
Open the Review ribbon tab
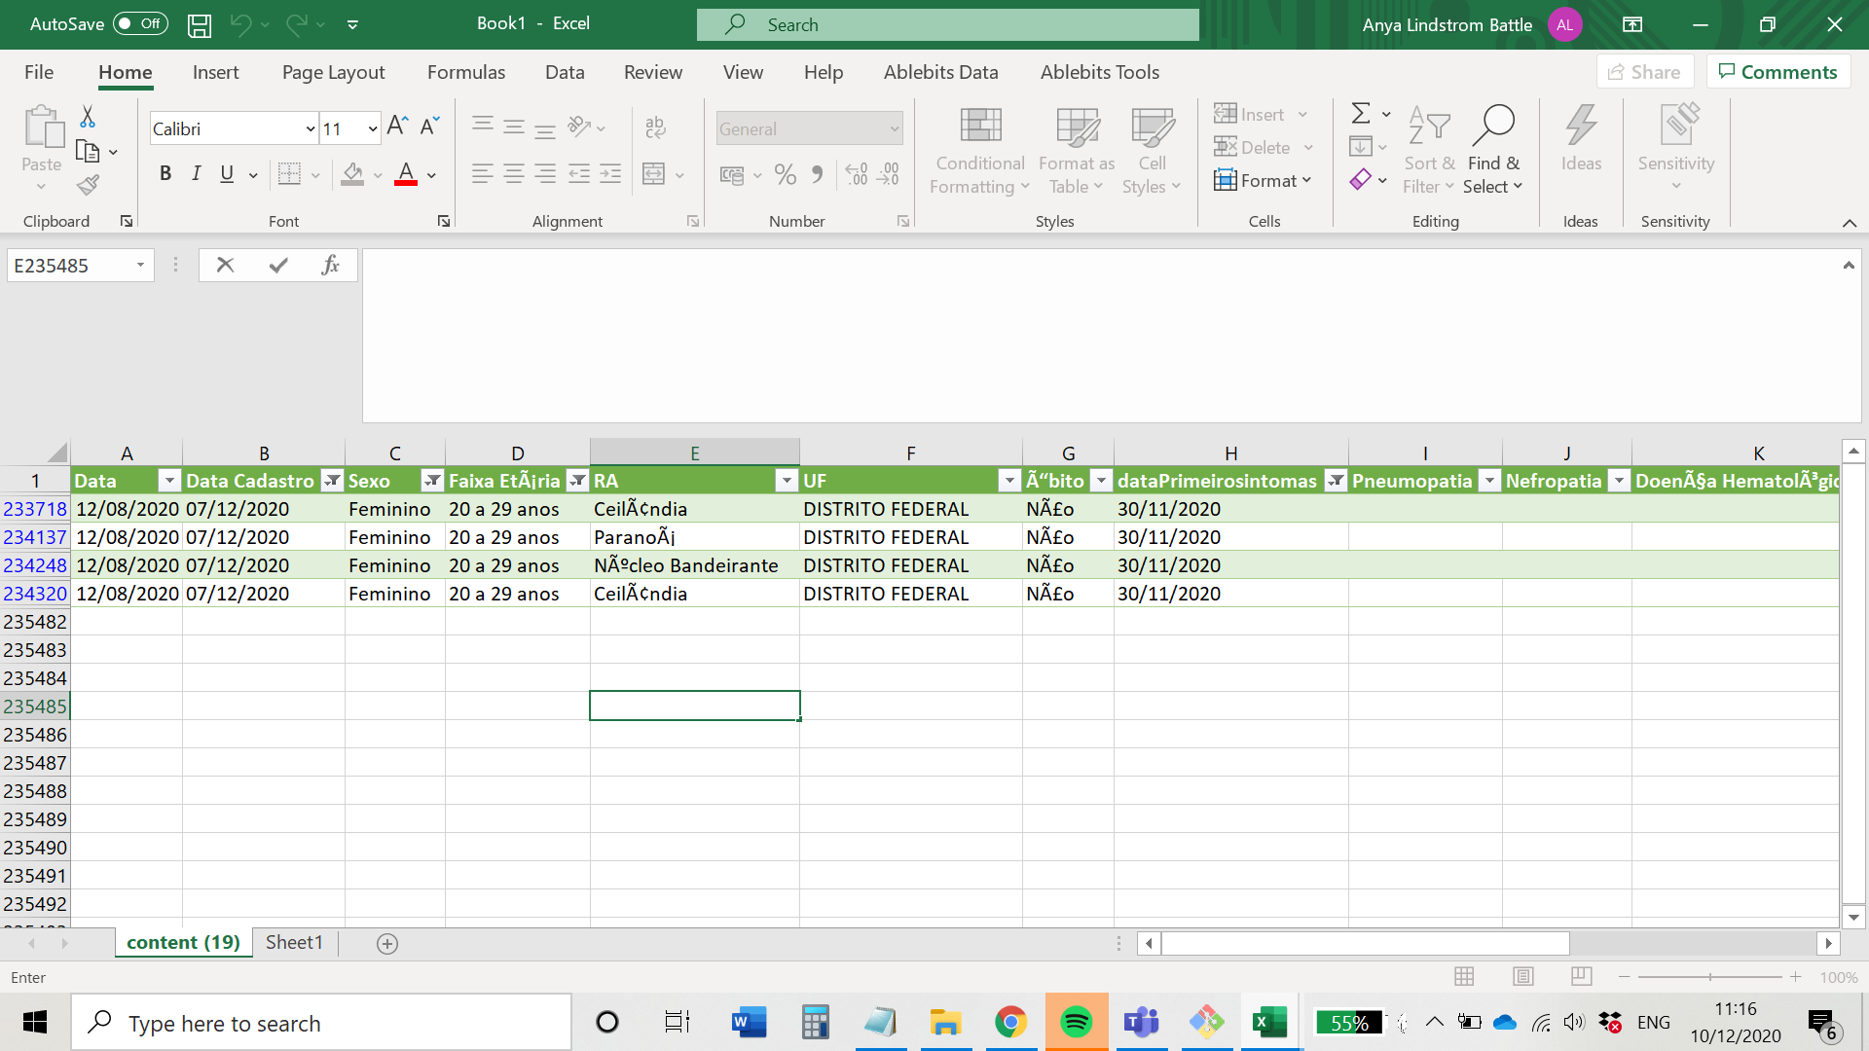point(653,72)
